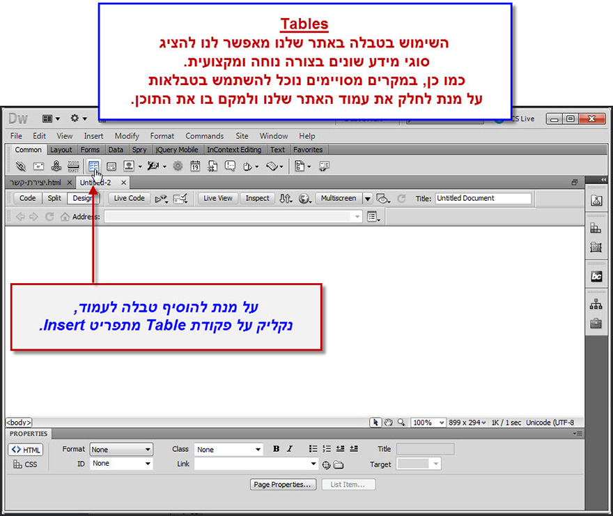Switch to Code view
This screenshot has width=613, height=516.
pos(27,198)
